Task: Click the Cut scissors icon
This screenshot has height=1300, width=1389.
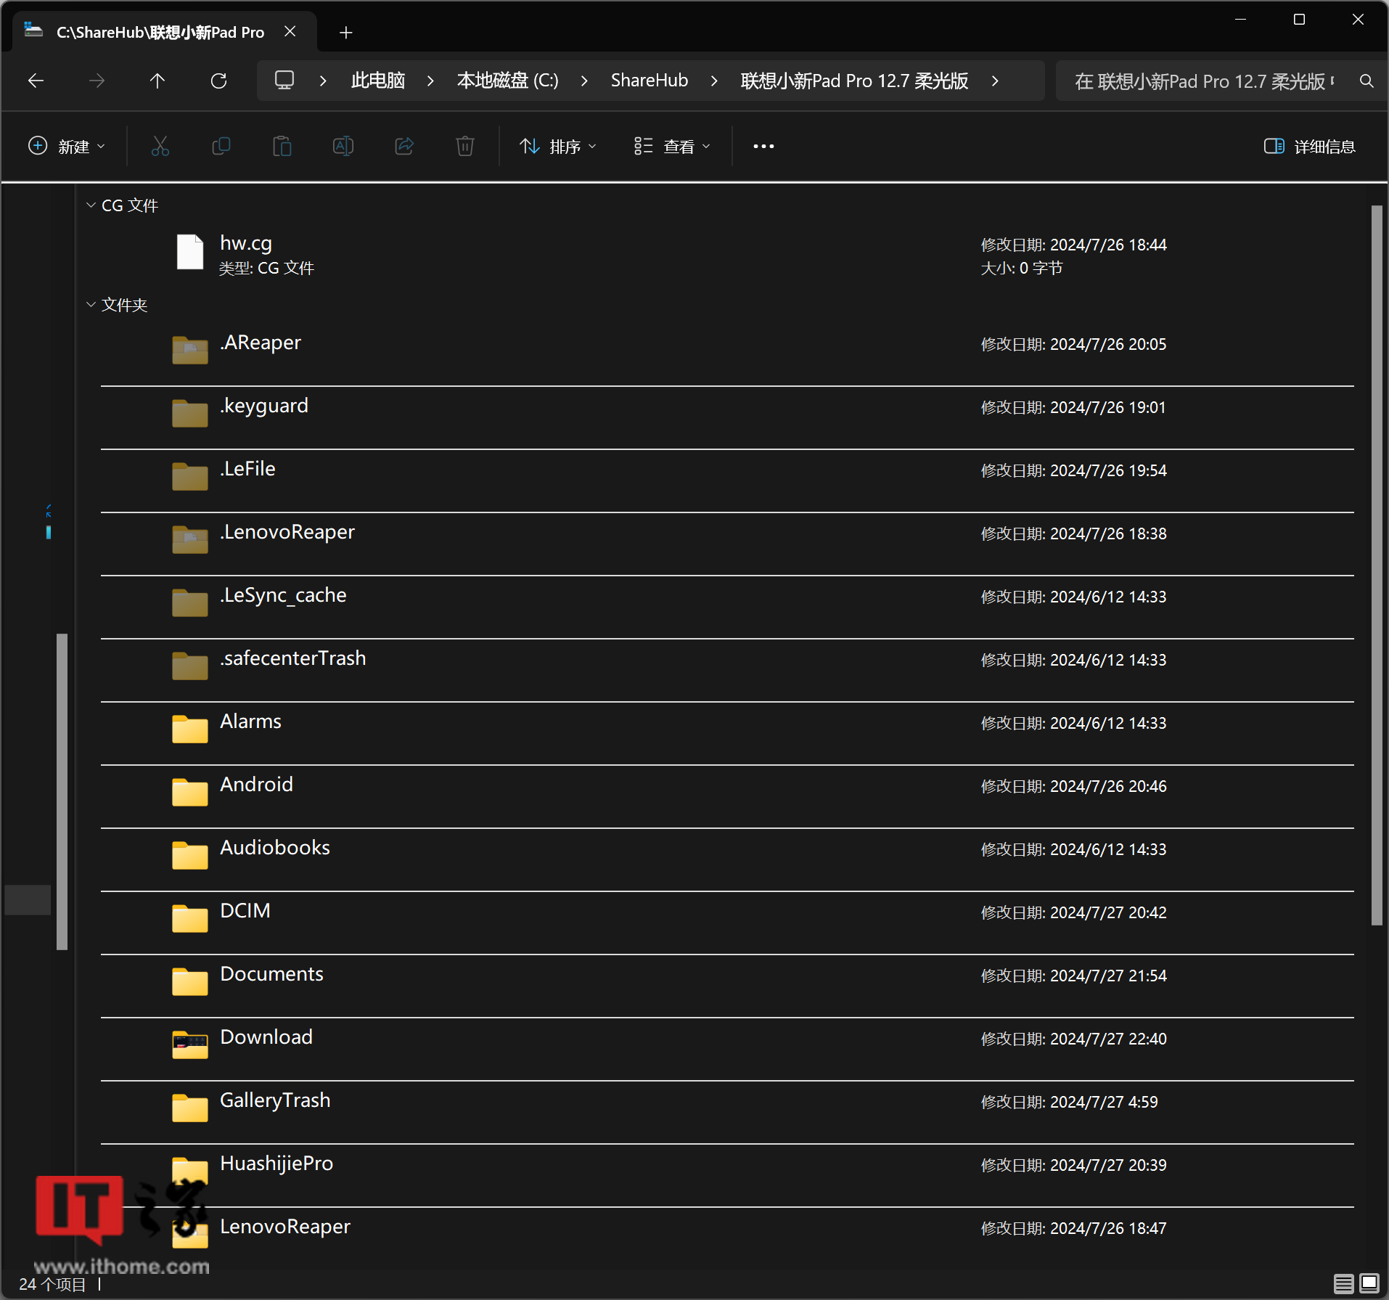Action: 160,146
